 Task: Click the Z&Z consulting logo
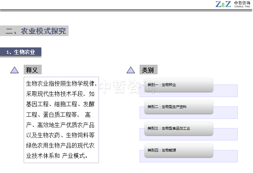coord(233,4)
